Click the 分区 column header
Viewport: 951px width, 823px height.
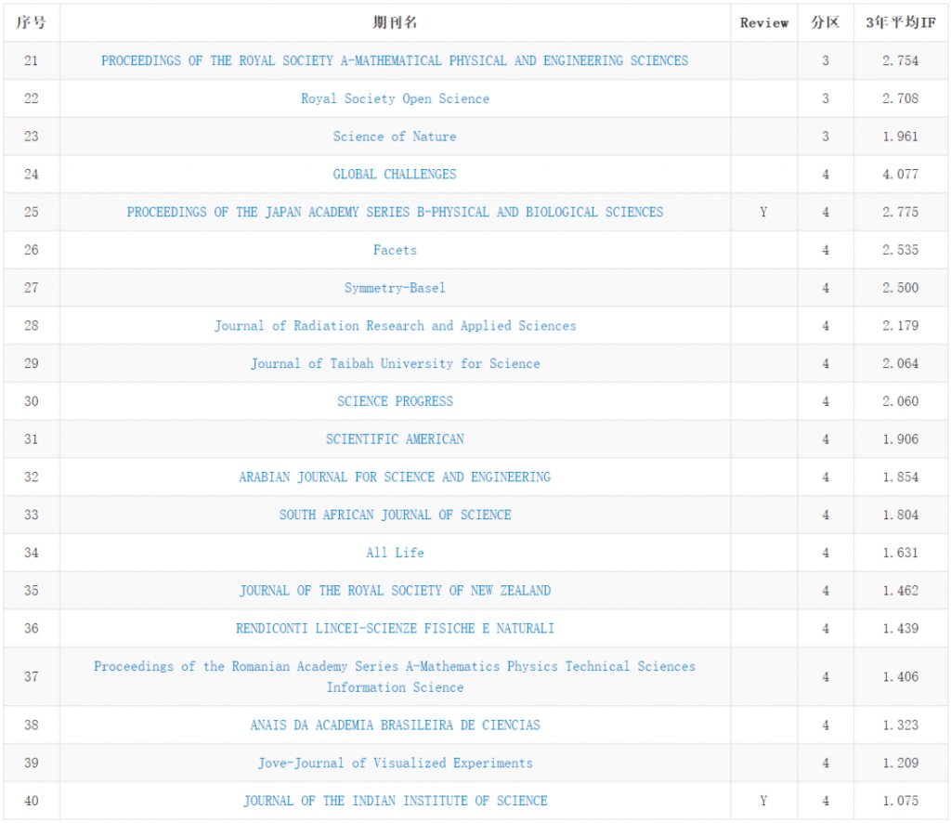826,23
